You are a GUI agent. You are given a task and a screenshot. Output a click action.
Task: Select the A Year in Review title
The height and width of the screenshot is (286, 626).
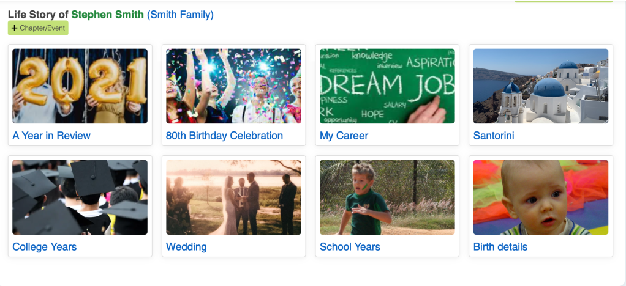pos(51,136)
